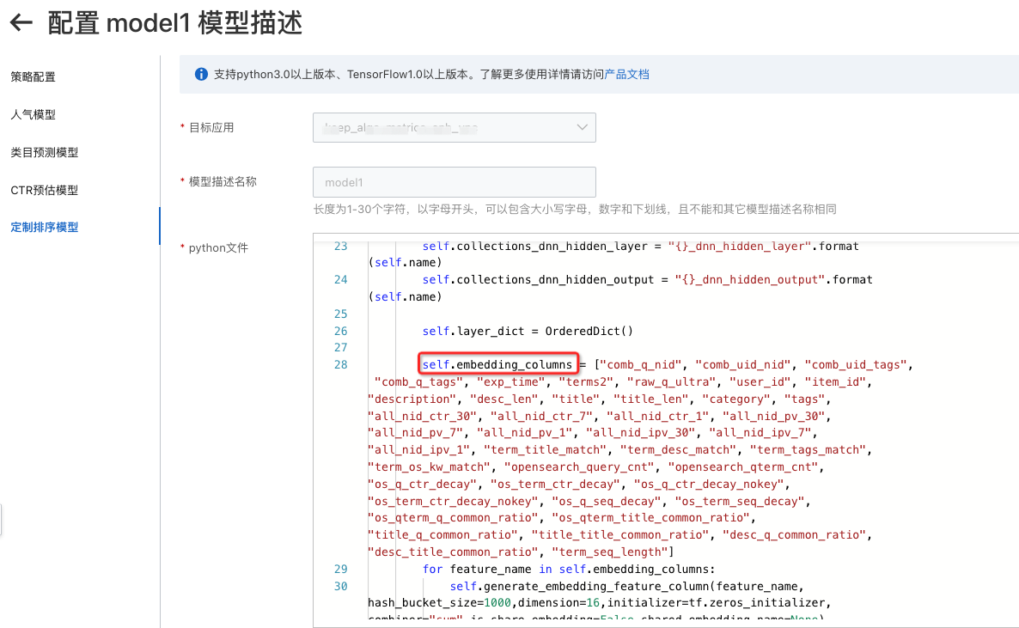Click "opensearch_query_cnt" string in code
1019x628 pixels.
(x=579, y=466)
